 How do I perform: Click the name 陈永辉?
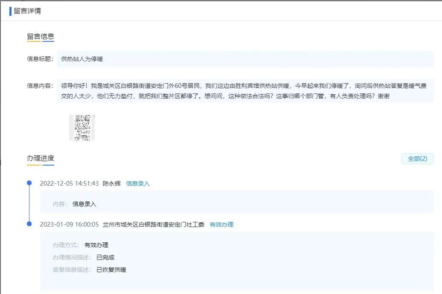(x=111, y=183)
